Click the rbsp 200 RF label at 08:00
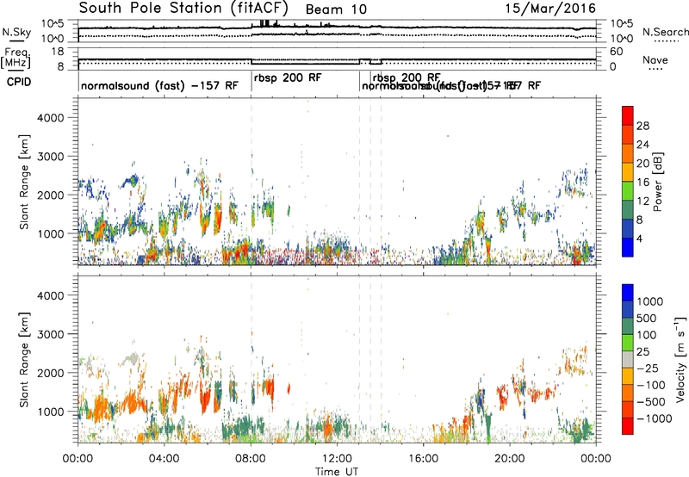 coord(288,78)
